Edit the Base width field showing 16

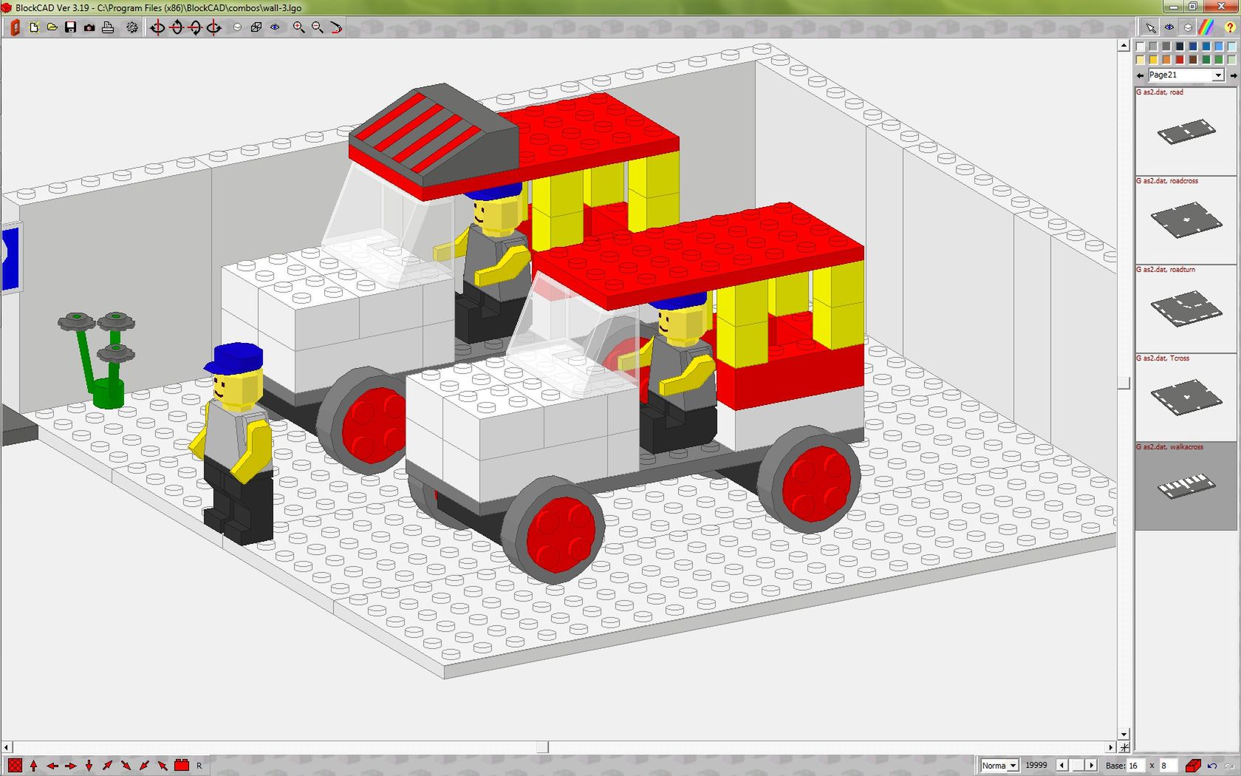[x=1135, y=766]
